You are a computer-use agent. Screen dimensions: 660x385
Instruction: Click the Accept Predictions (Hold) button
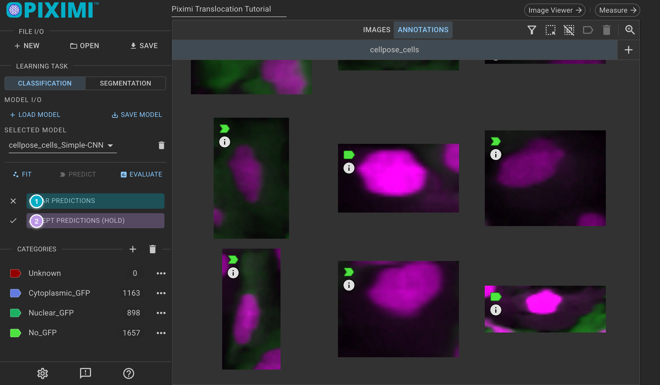click(x=95, y=221)
